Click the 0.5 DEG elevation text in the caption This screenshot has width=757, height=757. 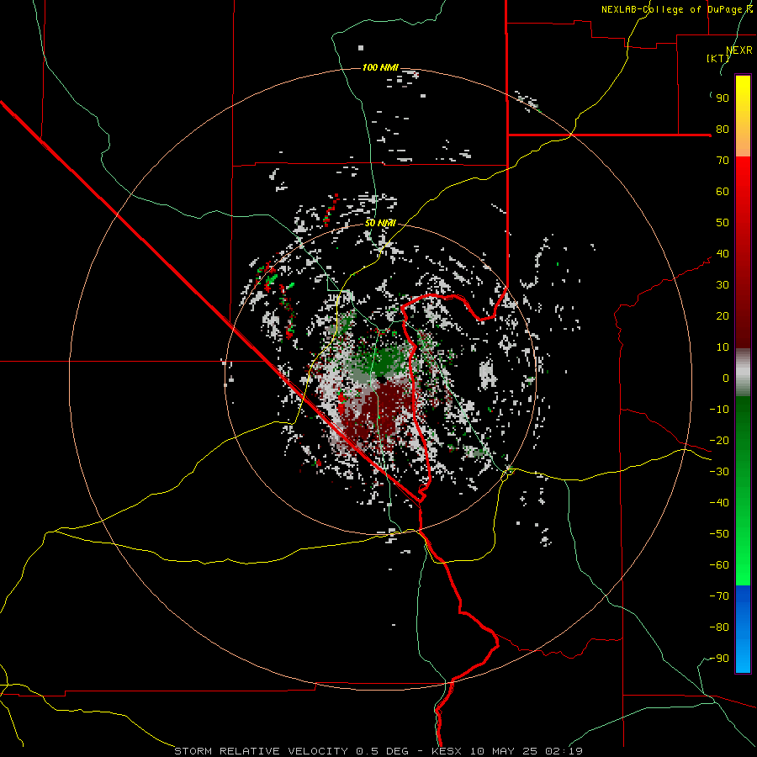tap(383, 751)
